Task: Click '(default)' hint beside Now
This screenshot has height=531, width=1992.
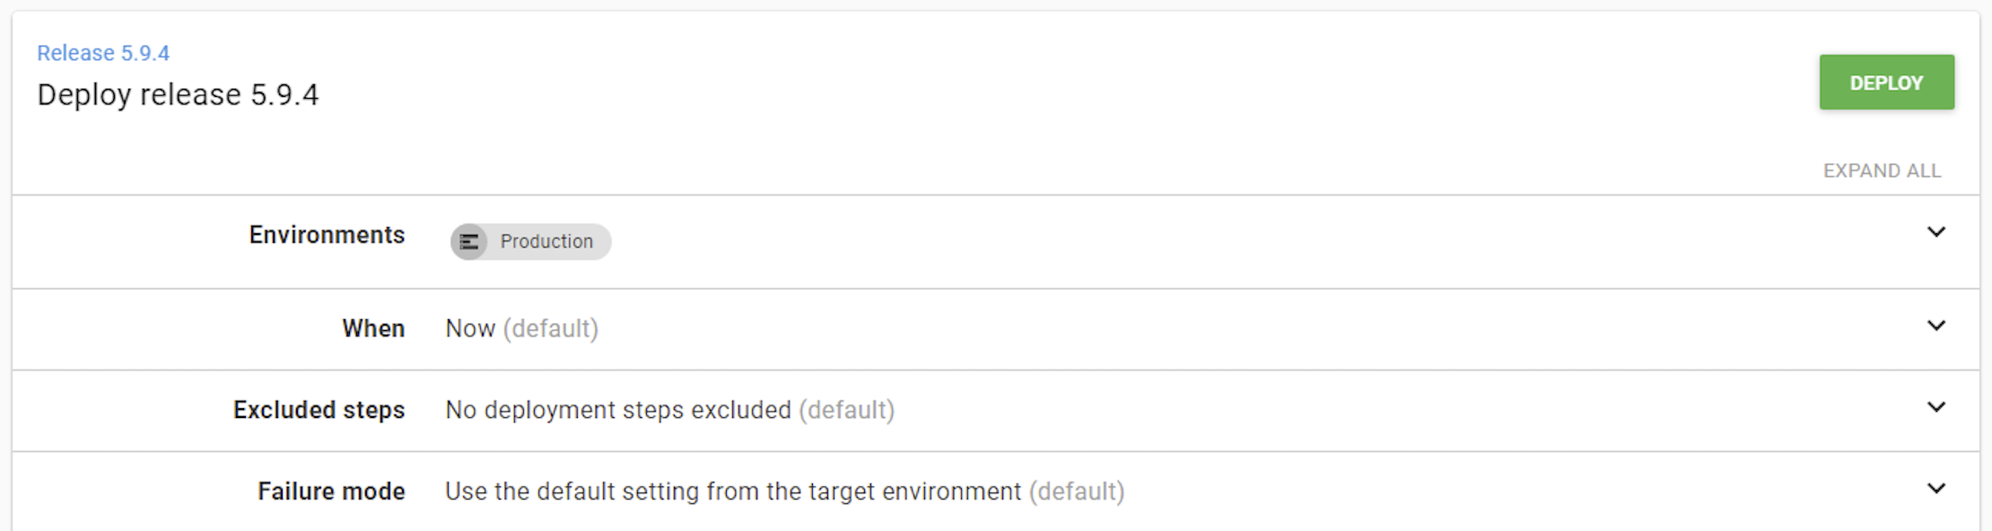Action: pos(551,328)
